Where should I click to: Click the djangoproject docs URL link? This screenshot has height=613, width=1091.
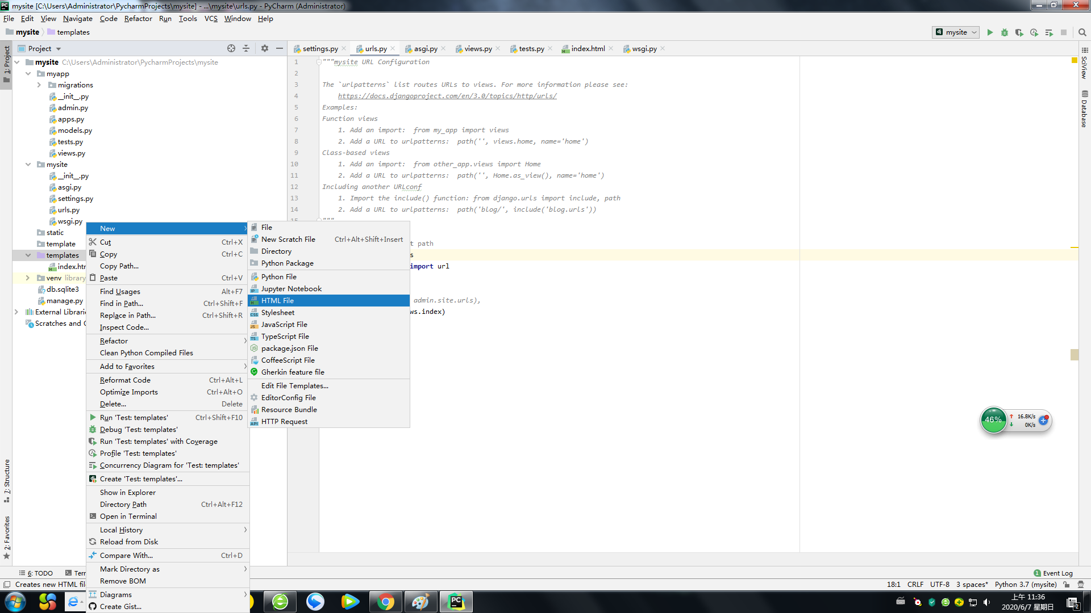point(447,96)
